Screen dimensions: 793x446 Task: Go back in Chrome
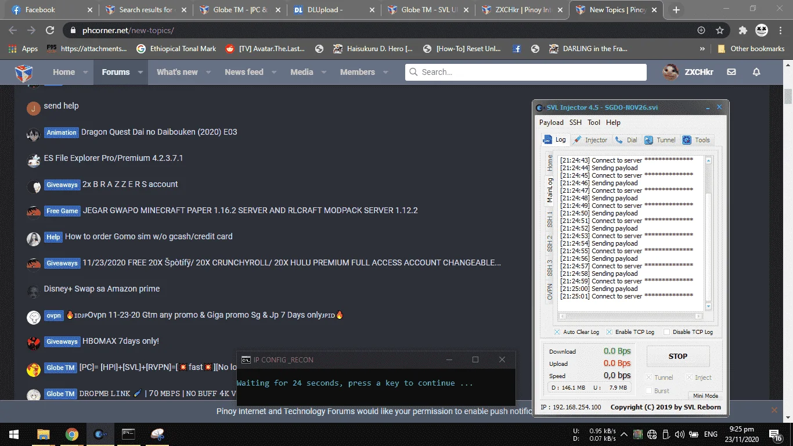[13, 30]
